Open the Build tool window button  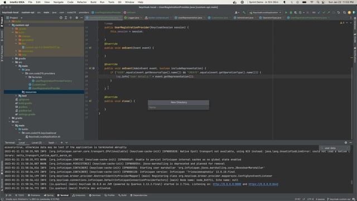(x=123, y=195)
